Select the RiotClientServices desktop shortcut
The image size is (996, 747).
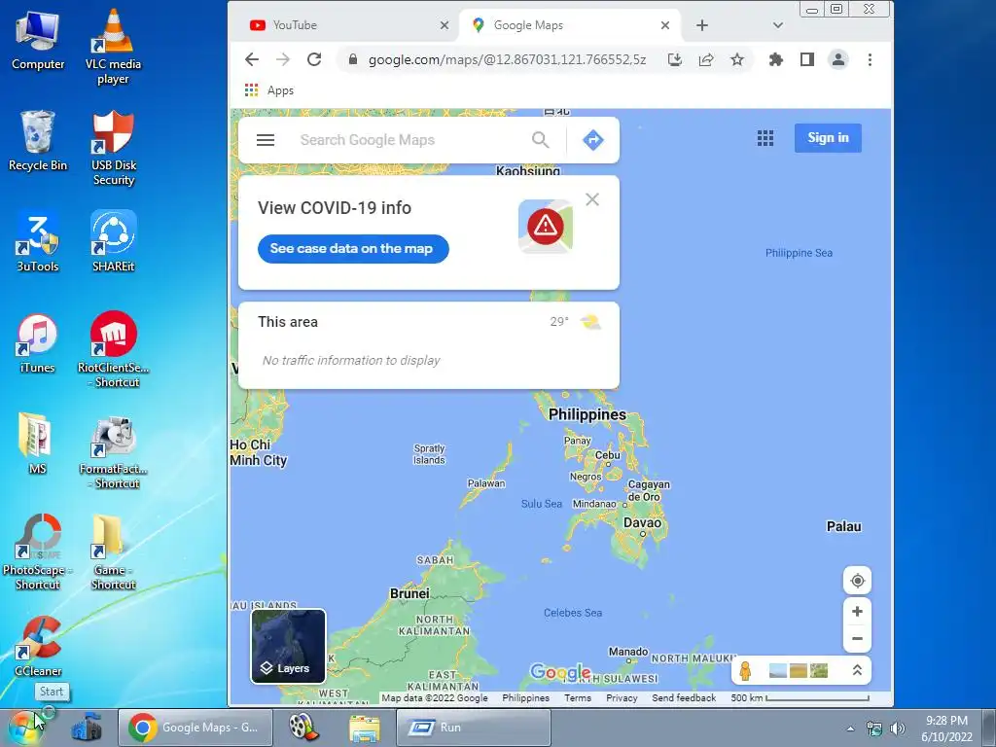pos(113,350)
